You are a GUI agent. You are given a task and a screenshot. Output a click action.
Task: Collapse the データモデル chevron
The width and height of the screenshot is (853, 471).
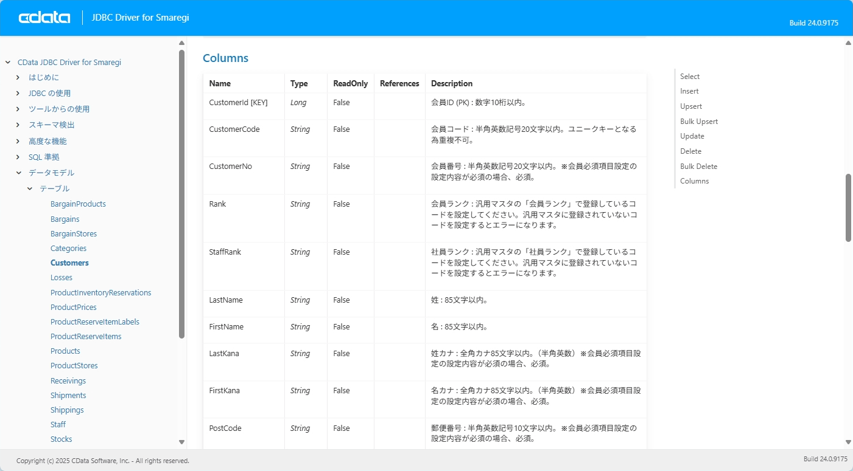(18, 173)
